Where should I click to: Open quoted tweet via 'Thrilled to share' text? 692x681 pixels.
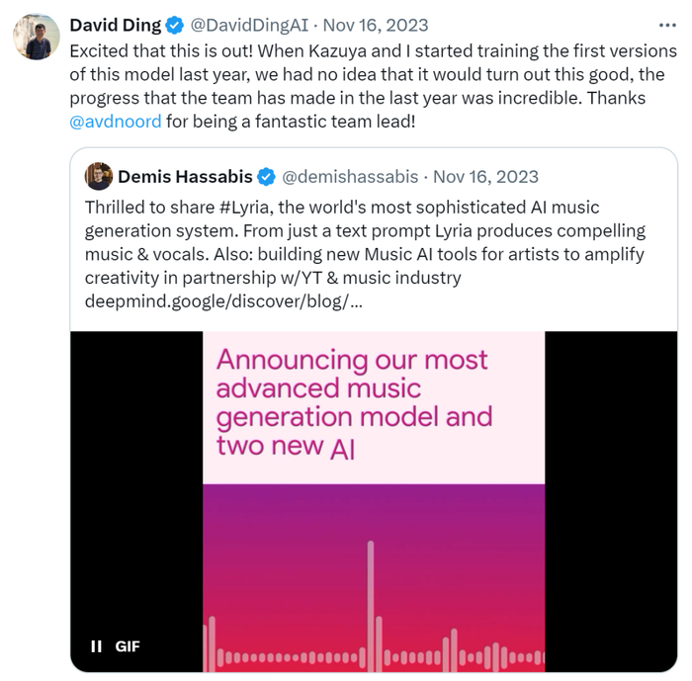(138, 208)
